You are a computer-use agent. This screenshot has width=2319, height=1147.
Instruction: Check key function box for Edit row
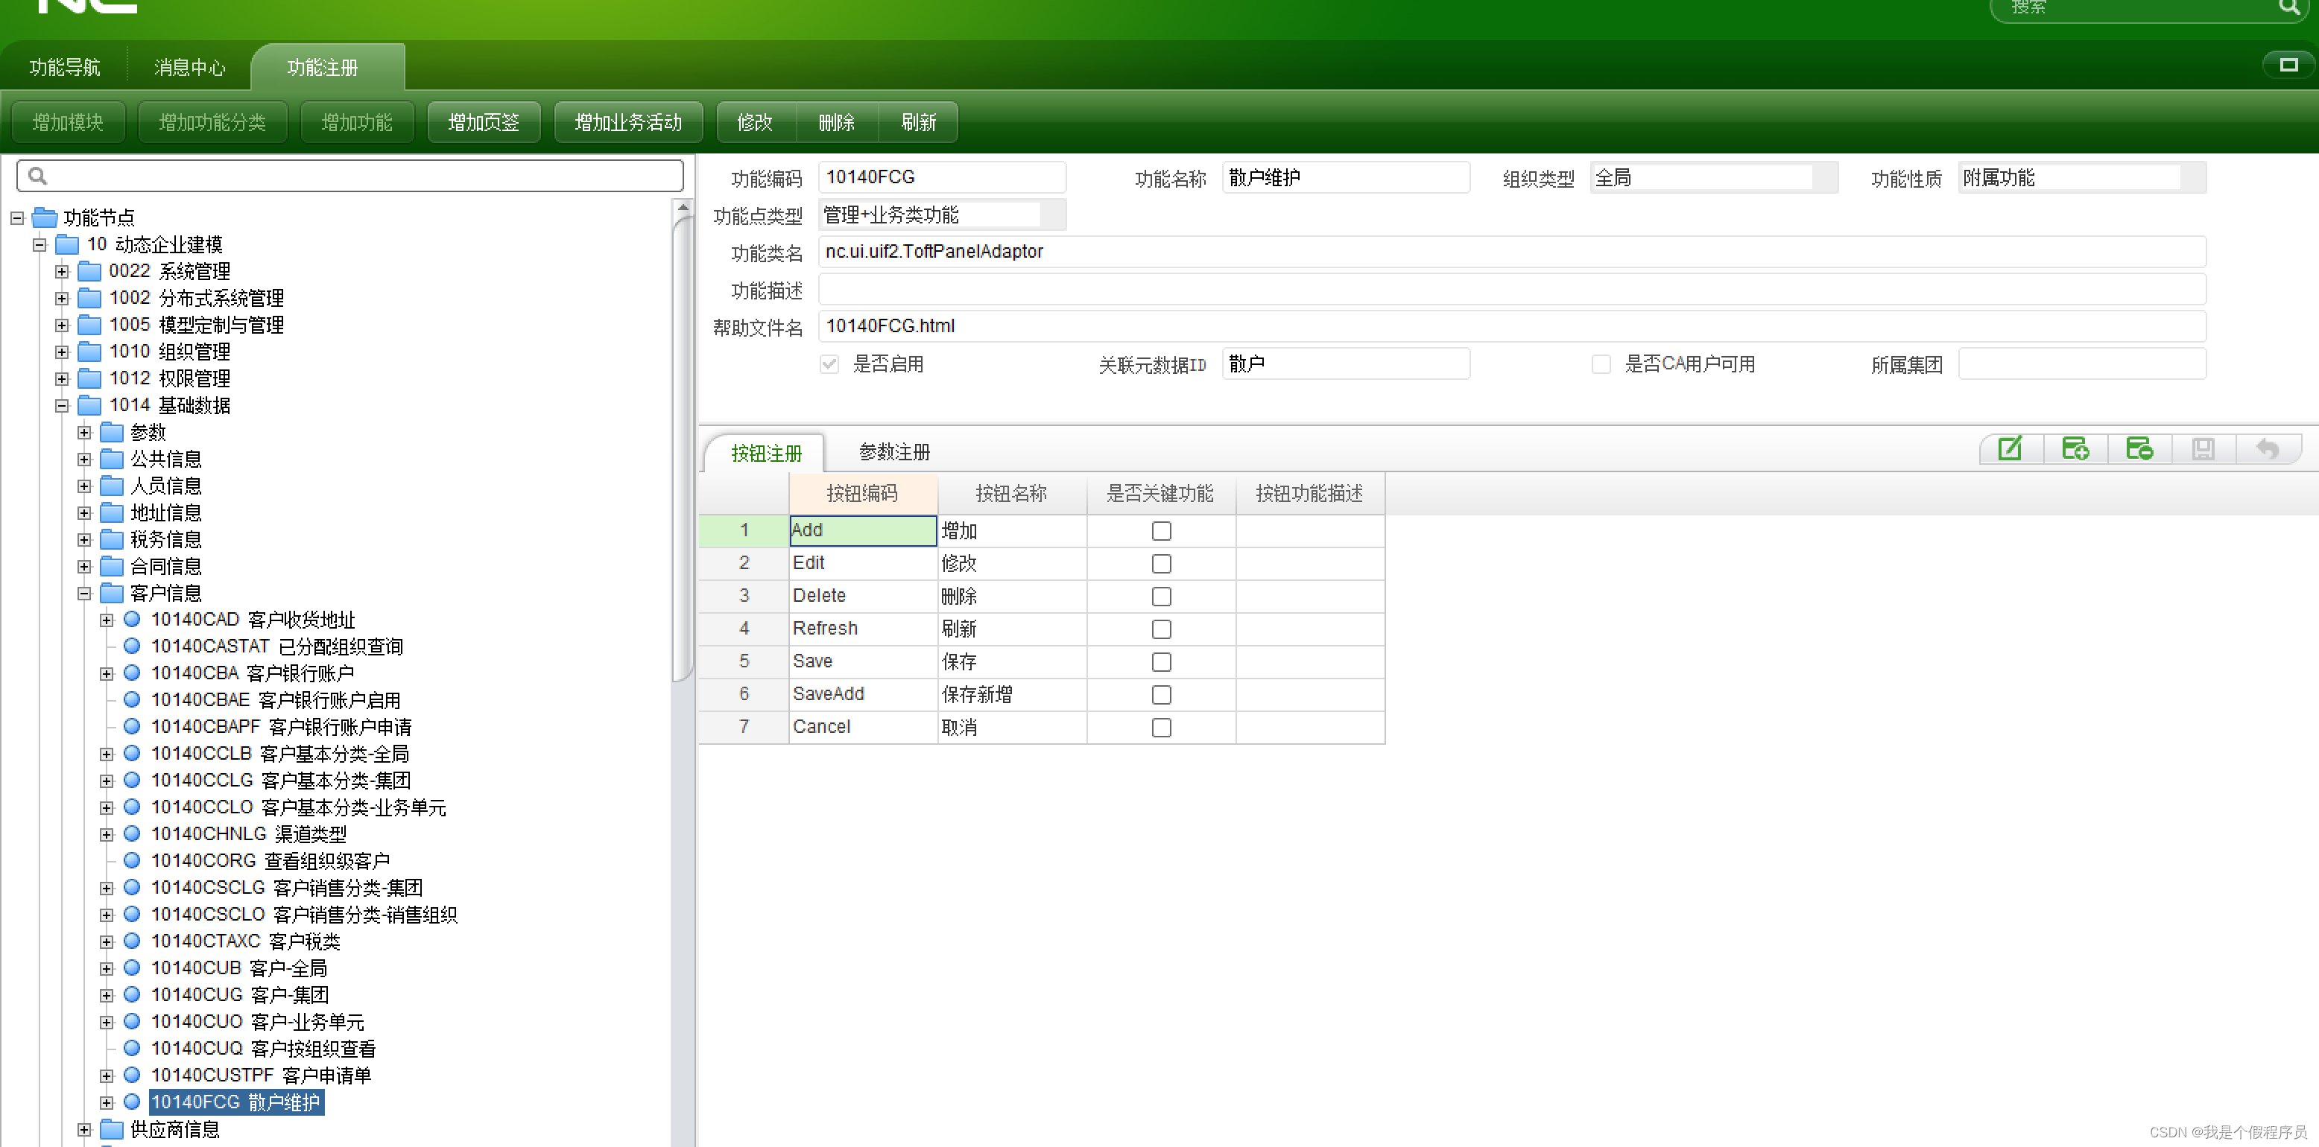pos(1161,563)
